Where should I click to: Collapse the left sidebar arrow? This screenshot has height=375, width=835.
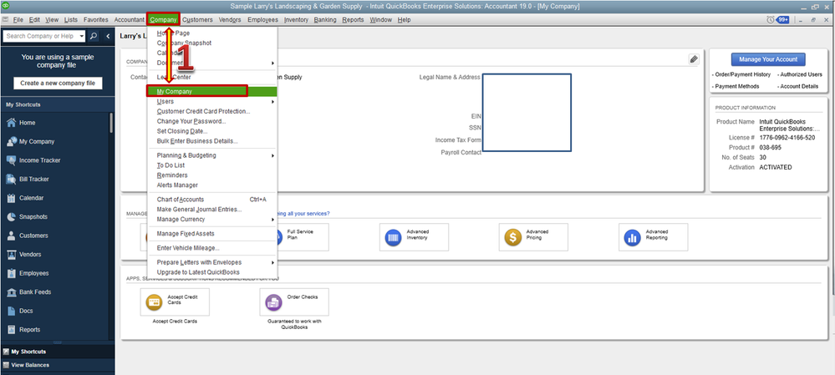point(108,36)
